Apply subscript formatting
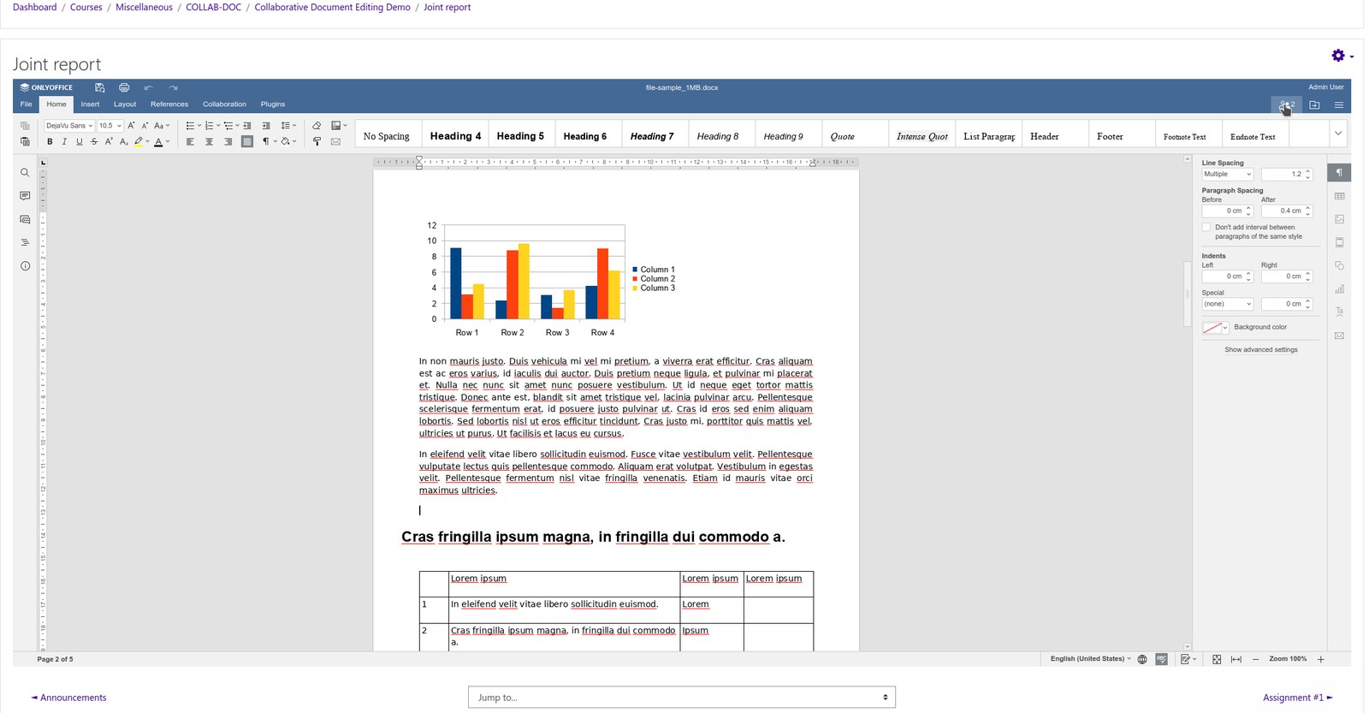The width and height of the screenshot is (1369, 713). pyautogui.click(x=124, y=141)
